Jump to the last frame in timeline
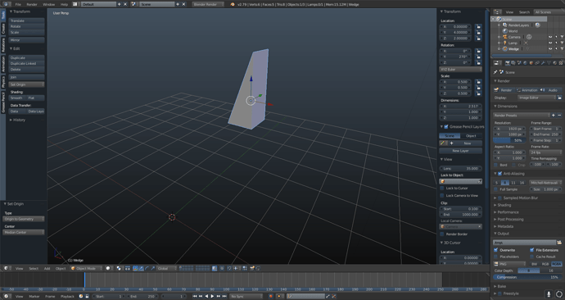Viewport: 565px width, 300px height. 224,297
